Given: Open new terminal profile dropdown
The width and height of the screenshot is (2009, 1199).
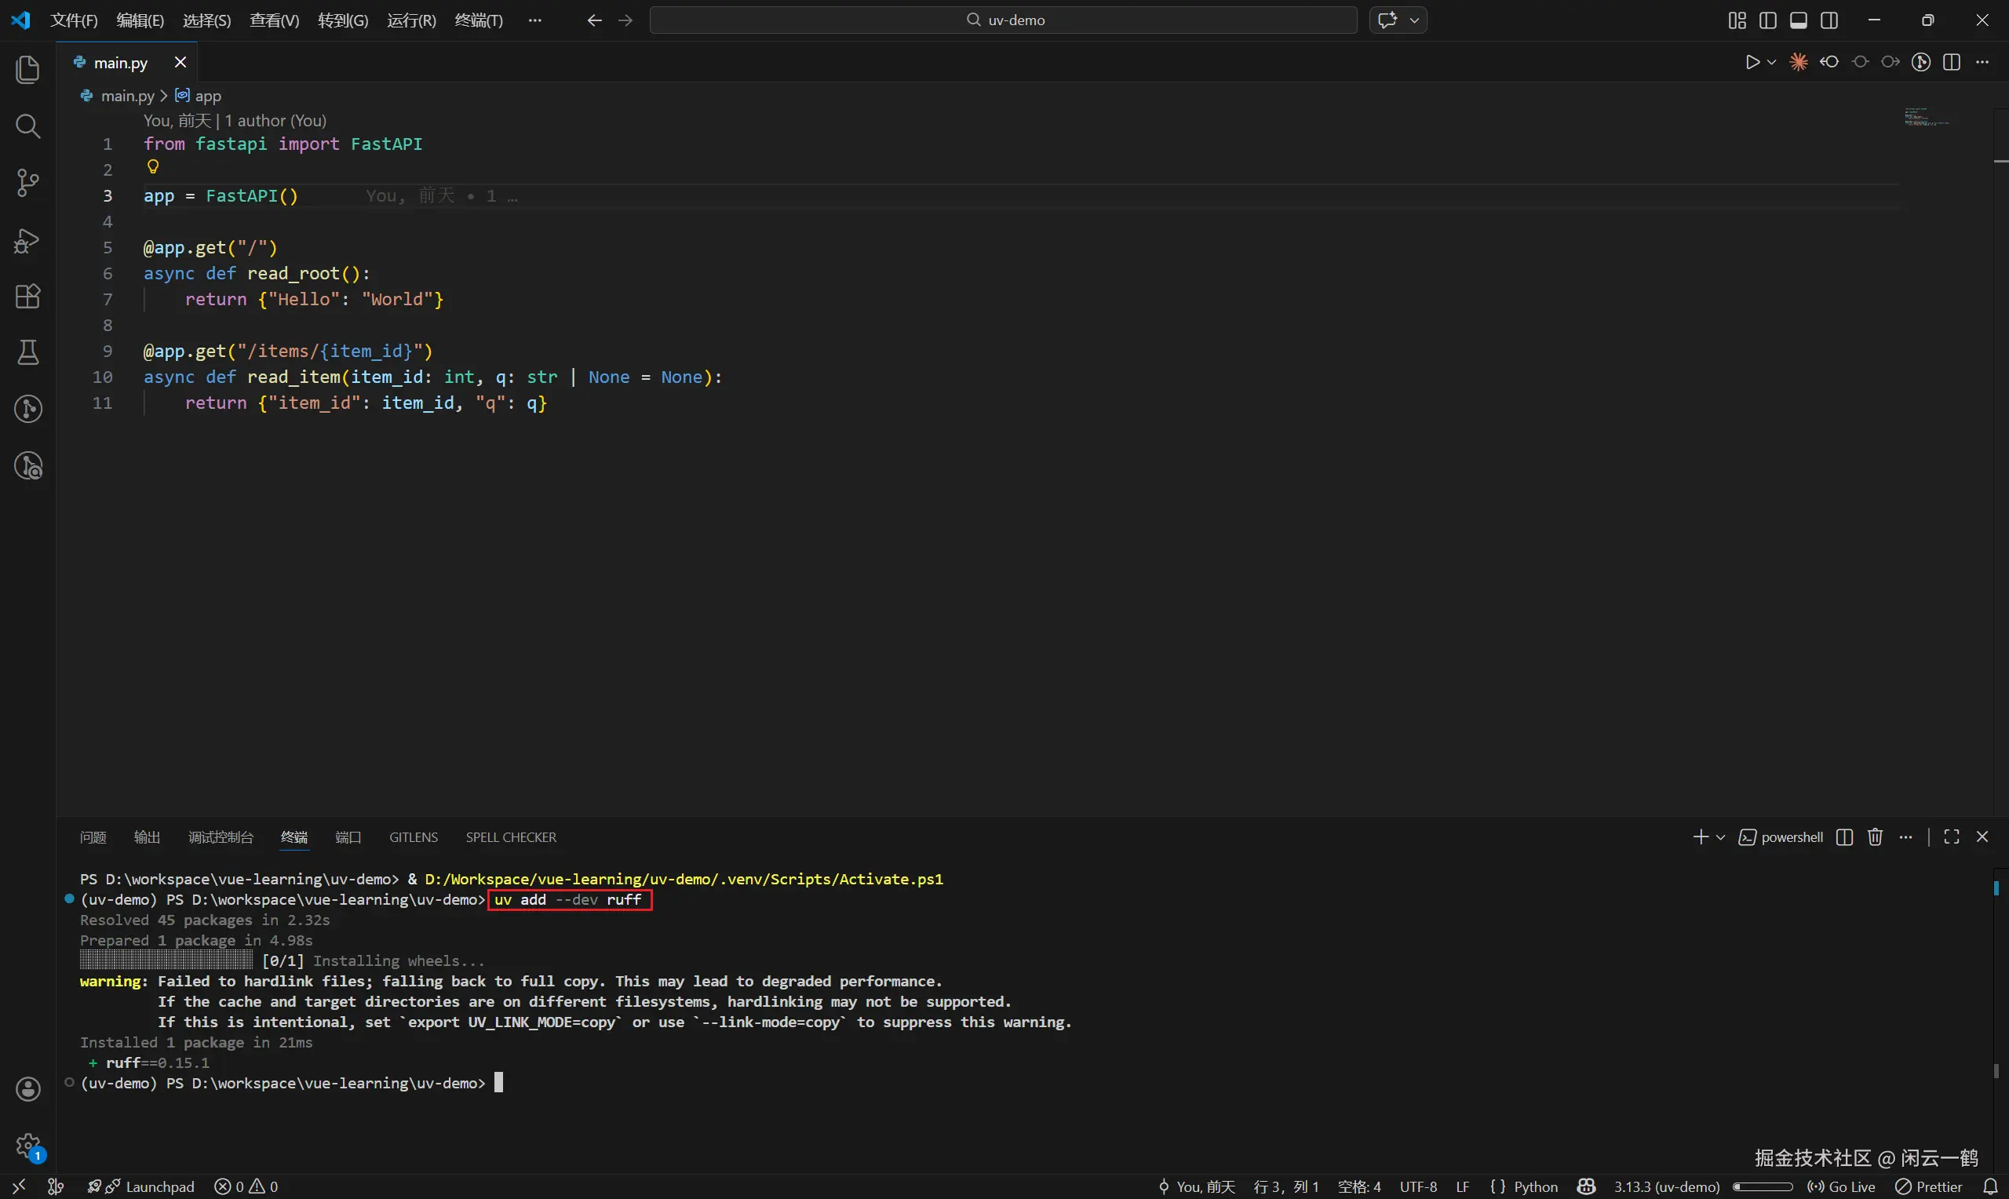Looking at the screenshot, I should coord(1721,837).
